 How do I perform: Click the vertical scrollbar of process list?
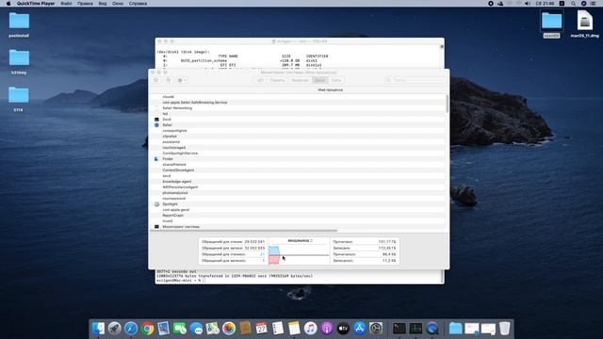tap(447, 104)
